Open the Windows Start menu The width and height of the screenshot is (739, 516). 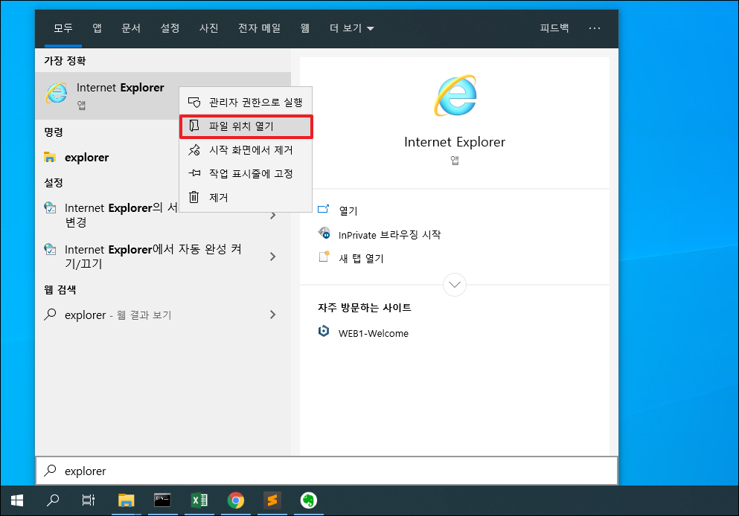click(17, 500)
